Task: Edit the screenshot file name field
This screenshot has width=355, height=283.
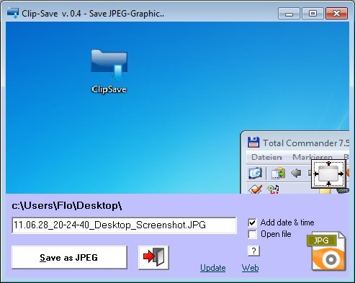Action: [x=124, y=225]
